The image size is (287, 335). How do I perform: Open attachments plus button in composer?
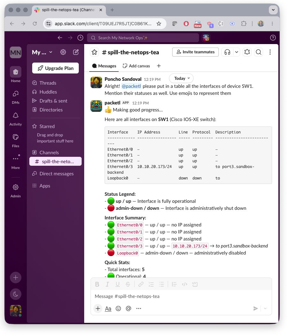point(98,308)
